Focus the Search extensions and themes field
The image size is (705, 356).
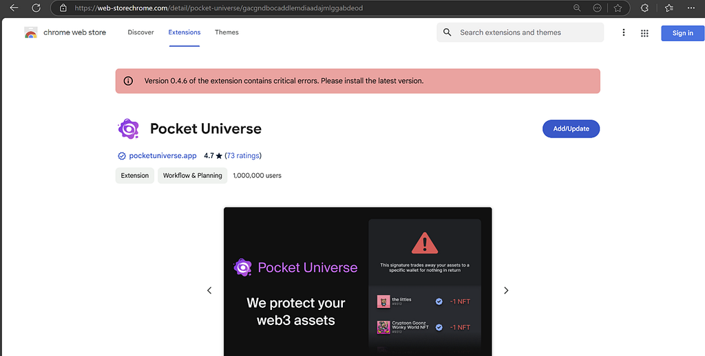click(x=520, y=32)
